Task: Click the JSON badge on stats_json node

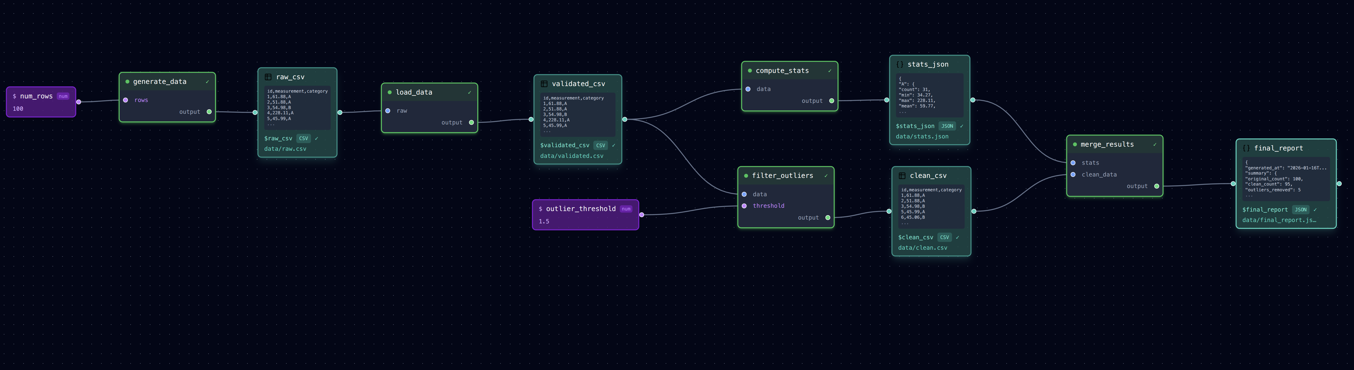Action: coord(947,126)
